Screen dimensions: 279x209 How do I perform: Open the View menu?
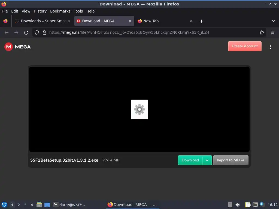(x=26, y=11)
